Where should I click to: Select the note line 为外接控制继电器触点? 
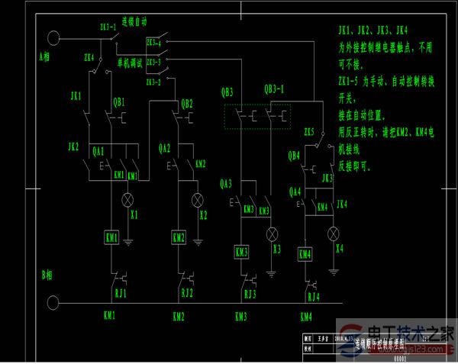(x=385, y=47)
